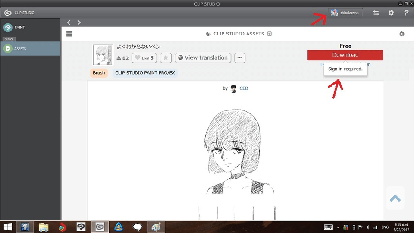The width and height of the screenshot is (414, 233).
Task: Open Clip Studio Paint taskbar icon
Action: point(81,227)
